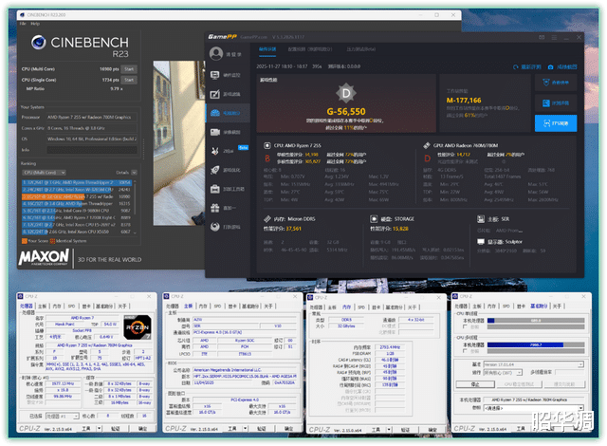The image size is (607, 446).
Task: Open the SPD tab in first CPU-Z window
Action: (x=72, y=306)
